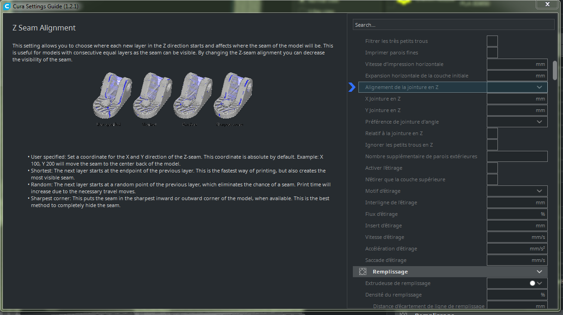Click the Flux d'étirage percent field
This screenshot has width=563, height=315.
pos(517,214)
